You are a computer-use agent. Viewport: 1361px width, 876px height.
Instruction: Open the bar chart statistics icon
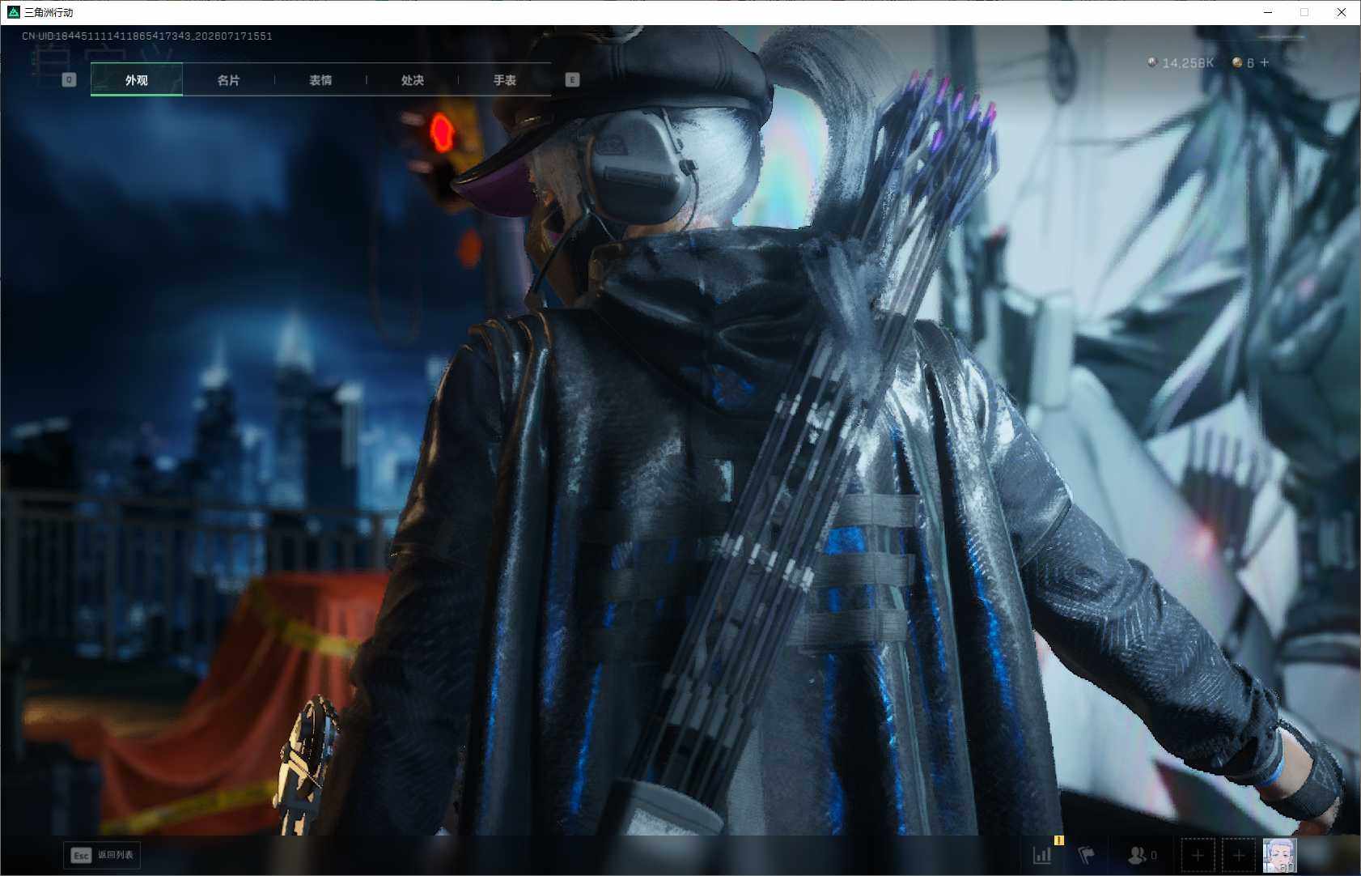(x=1042, y=855)
